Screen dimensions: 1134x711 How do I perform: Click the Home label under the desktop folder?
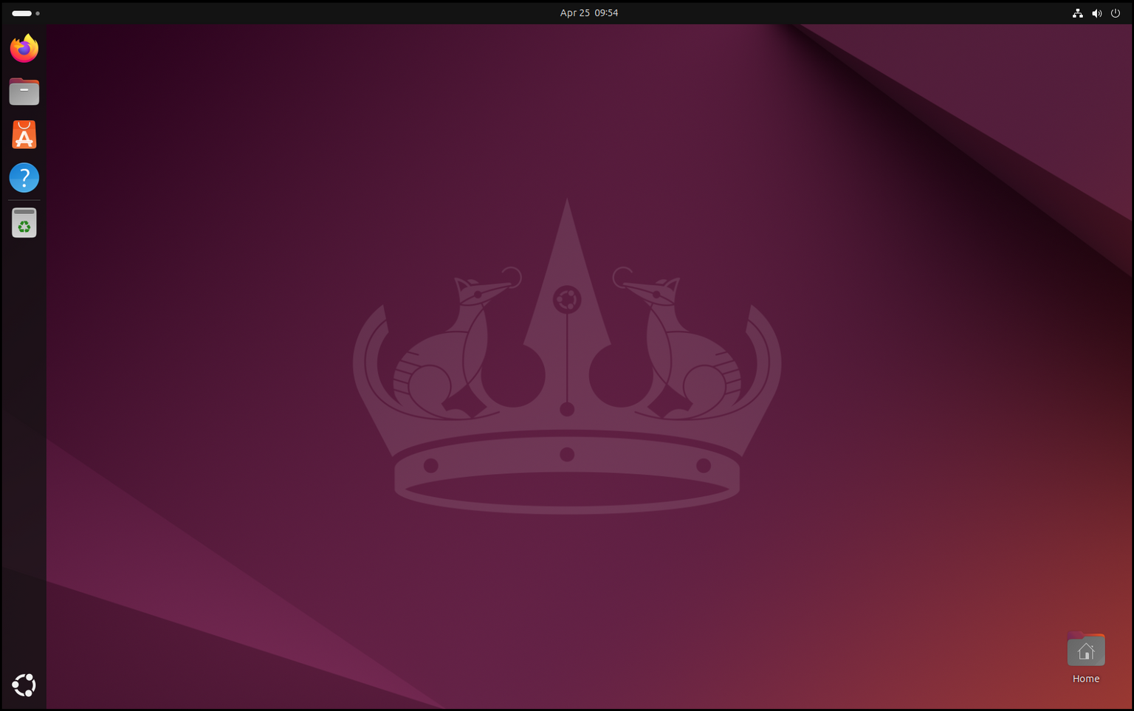pos(1086,678)
